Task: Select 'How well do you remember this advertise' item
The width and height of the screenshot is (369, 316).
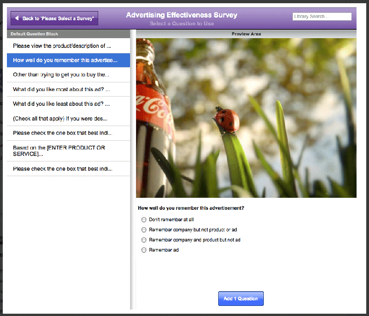Action: 68,60
